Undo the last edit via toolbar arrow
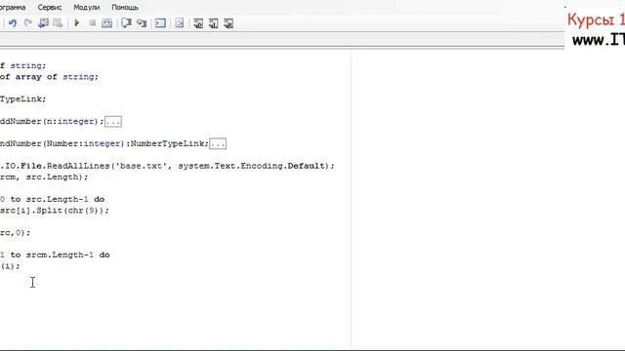The image size is (625, 351). coord(13,23)
